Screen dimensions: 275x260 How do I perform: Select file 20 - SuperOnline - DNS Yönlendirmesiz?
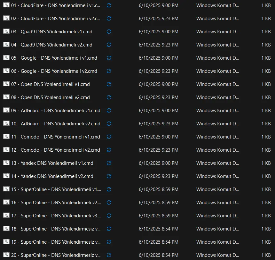pyautogui.click(x=56, y=255)
